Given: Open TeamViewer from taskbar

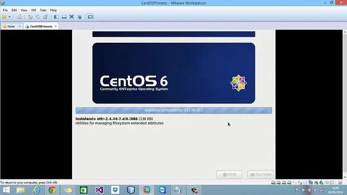Looking at the screenshot, I should click(162, 190).
